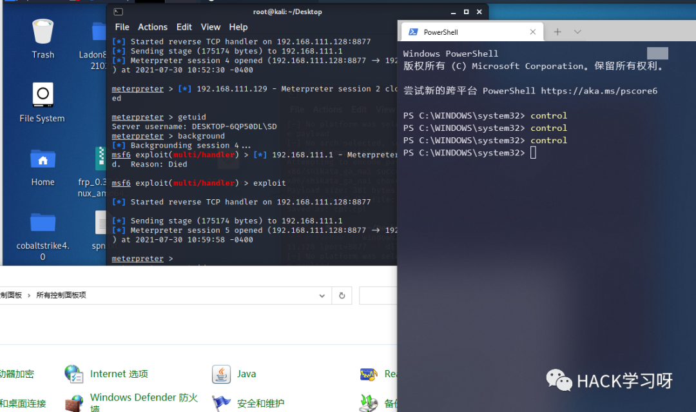Open the cobaltstrike4.0 folder icon
This screenshot has height=412, width=696.
pyautogui.click(x=43, y=222)
